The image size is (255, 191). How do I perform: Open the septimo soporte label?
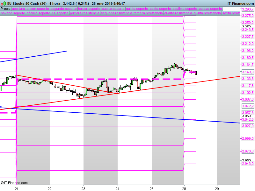click(x=185, y=9)
